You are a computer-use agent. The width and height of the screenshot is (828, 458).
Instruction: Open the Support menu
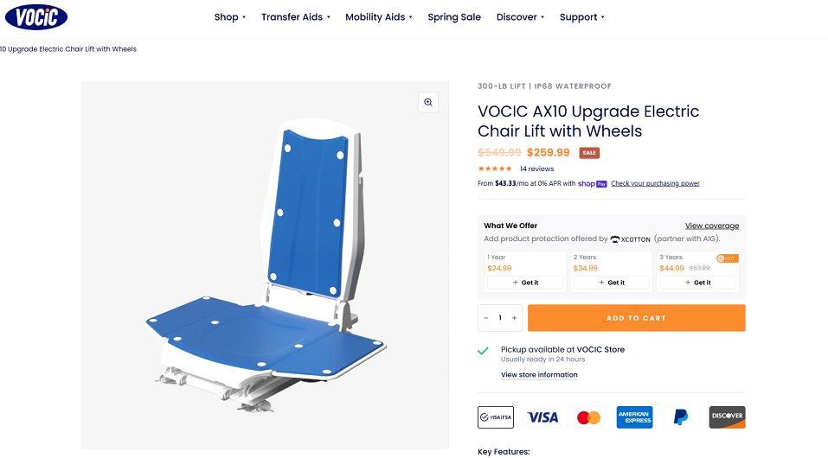pyautogui.click(x=581, y=17)
